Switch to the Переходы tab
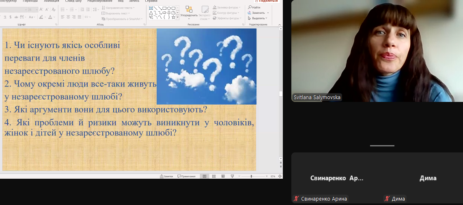The height and width of the screenshot is (205, 463). pyautogui.click(x=30, y=1)
